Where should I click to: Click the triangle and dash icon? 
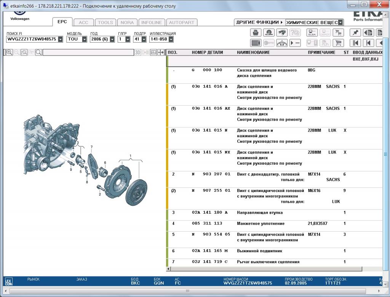295,43
